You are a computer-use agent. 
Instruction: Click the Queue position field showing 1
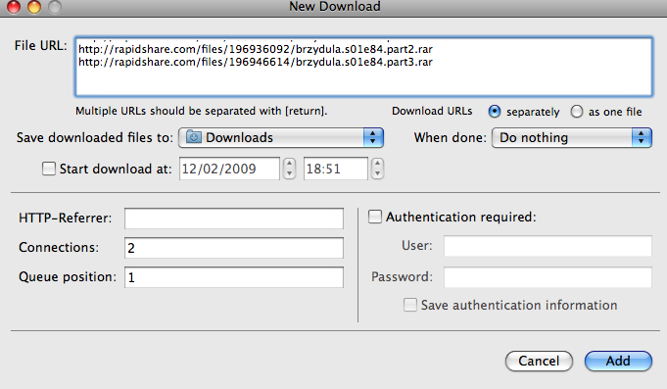(x=234, y=277)
